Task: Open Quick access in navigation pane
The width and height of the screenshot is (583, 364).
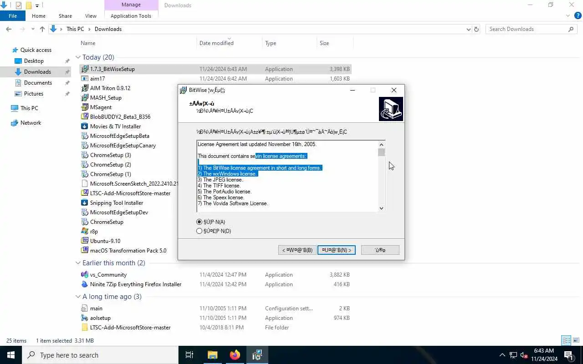Action: coord(36,50)
